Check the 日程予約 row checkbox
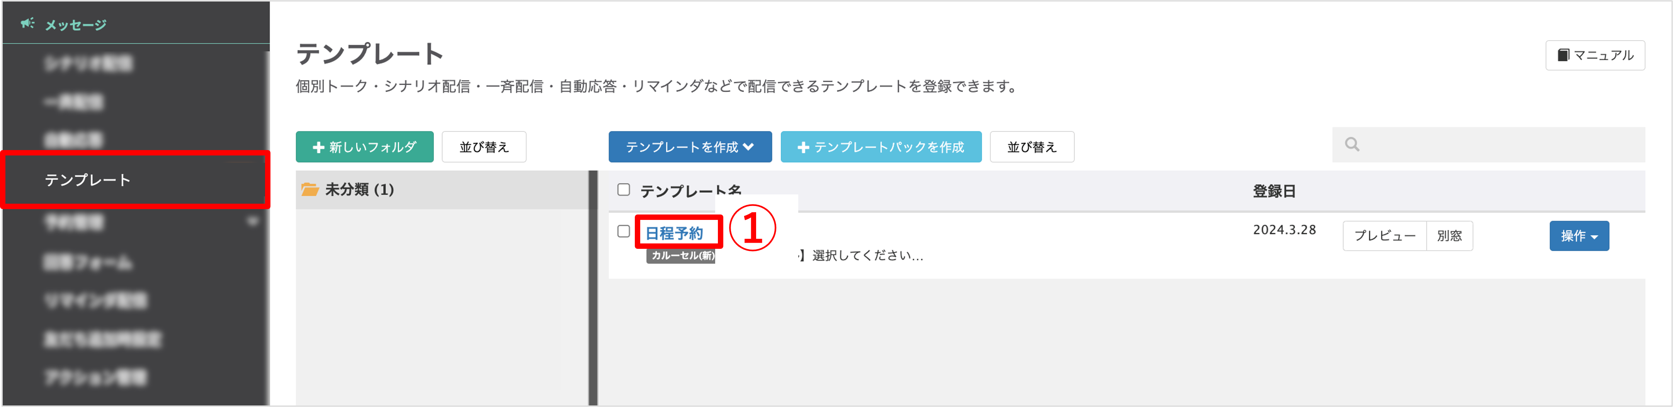Viewport: 1673px width, 407px height. point(624,231)
